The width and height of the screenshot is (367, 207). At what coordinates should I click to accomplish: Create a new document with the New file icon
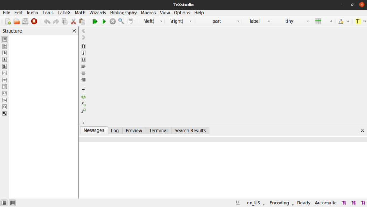(x=8, y=21)
